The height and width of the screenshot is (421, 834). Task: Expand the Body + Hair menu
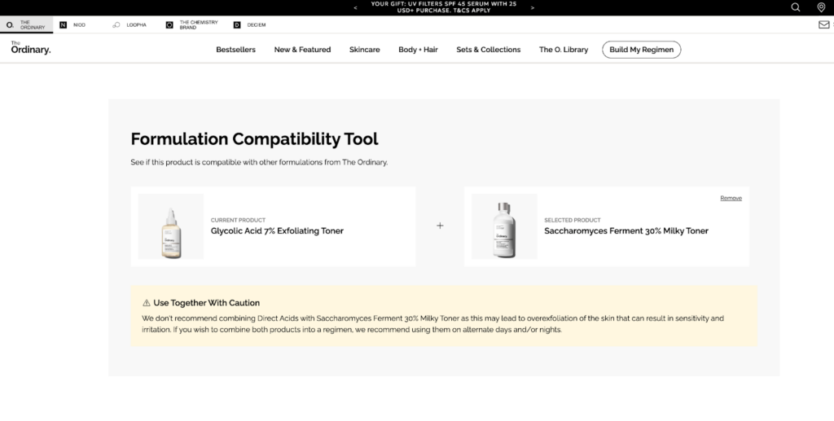418,50
